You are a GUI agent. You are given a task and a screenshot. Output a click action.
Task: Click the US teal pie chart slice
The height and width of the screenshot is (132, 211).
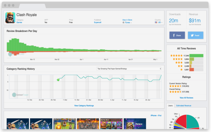coord(193,121)
